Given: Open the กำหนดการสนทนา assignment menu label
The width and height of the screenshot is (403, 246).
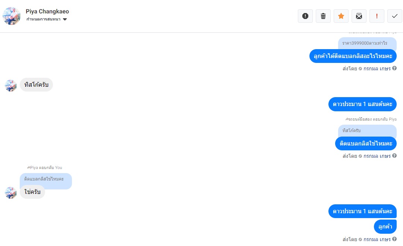Looking at the screenshot, I should 43,19.
